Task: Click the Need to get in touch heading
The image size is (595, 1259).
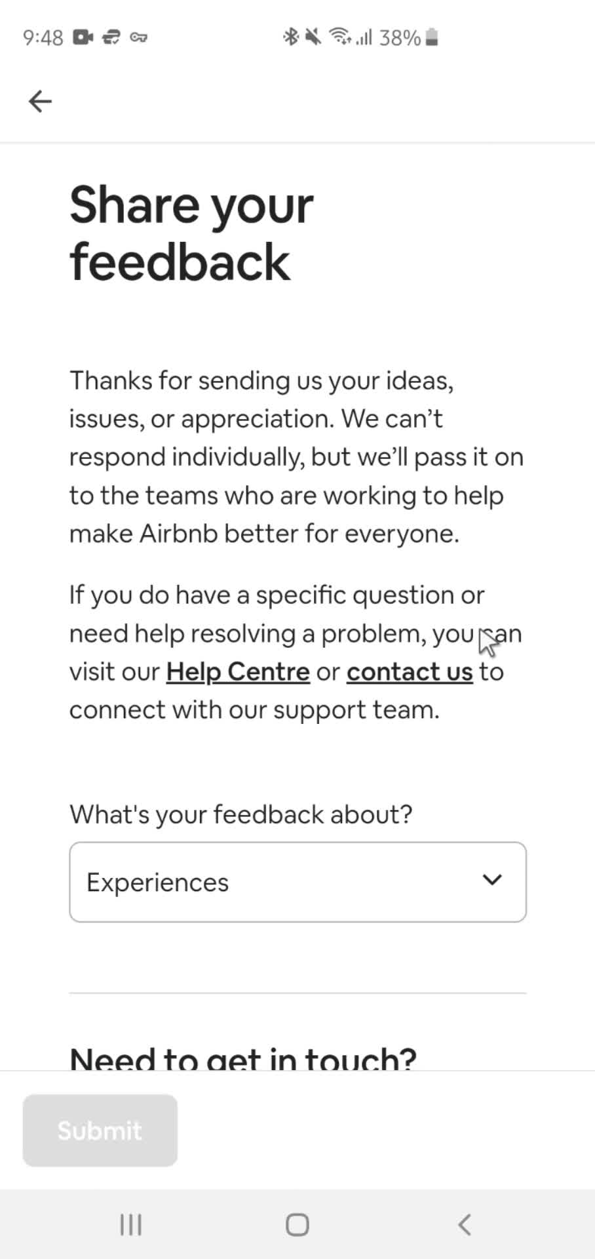Action: [x=243, y=1057]
